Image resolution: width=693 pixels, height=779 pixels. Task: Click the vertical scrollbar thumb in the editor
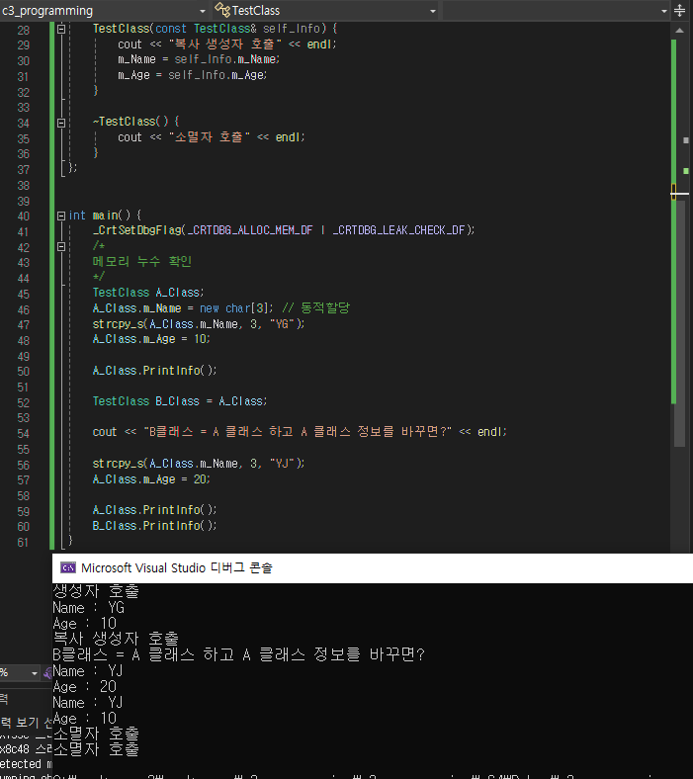[679, 323]
